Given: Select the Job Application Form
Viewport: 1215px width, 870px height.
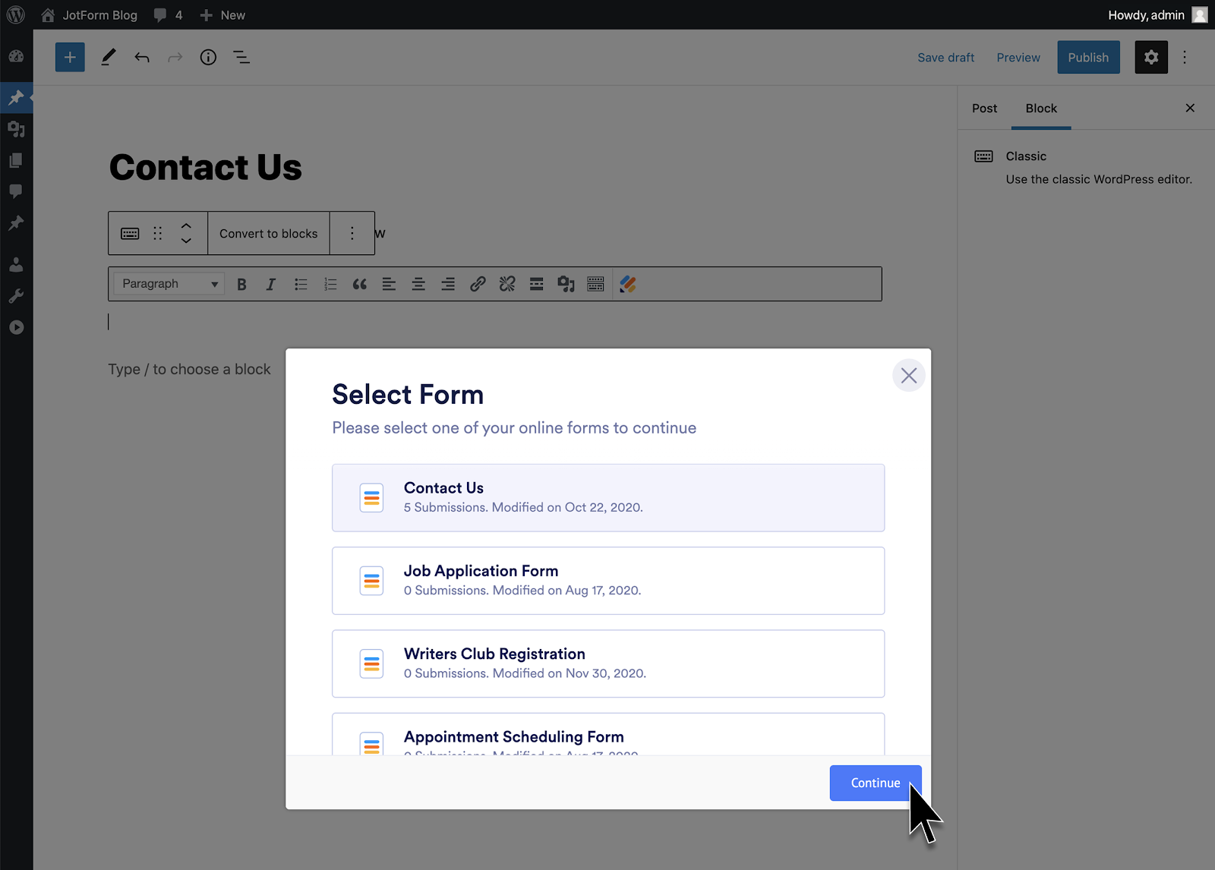Looking at the screenshot, I should coord(607,581).
